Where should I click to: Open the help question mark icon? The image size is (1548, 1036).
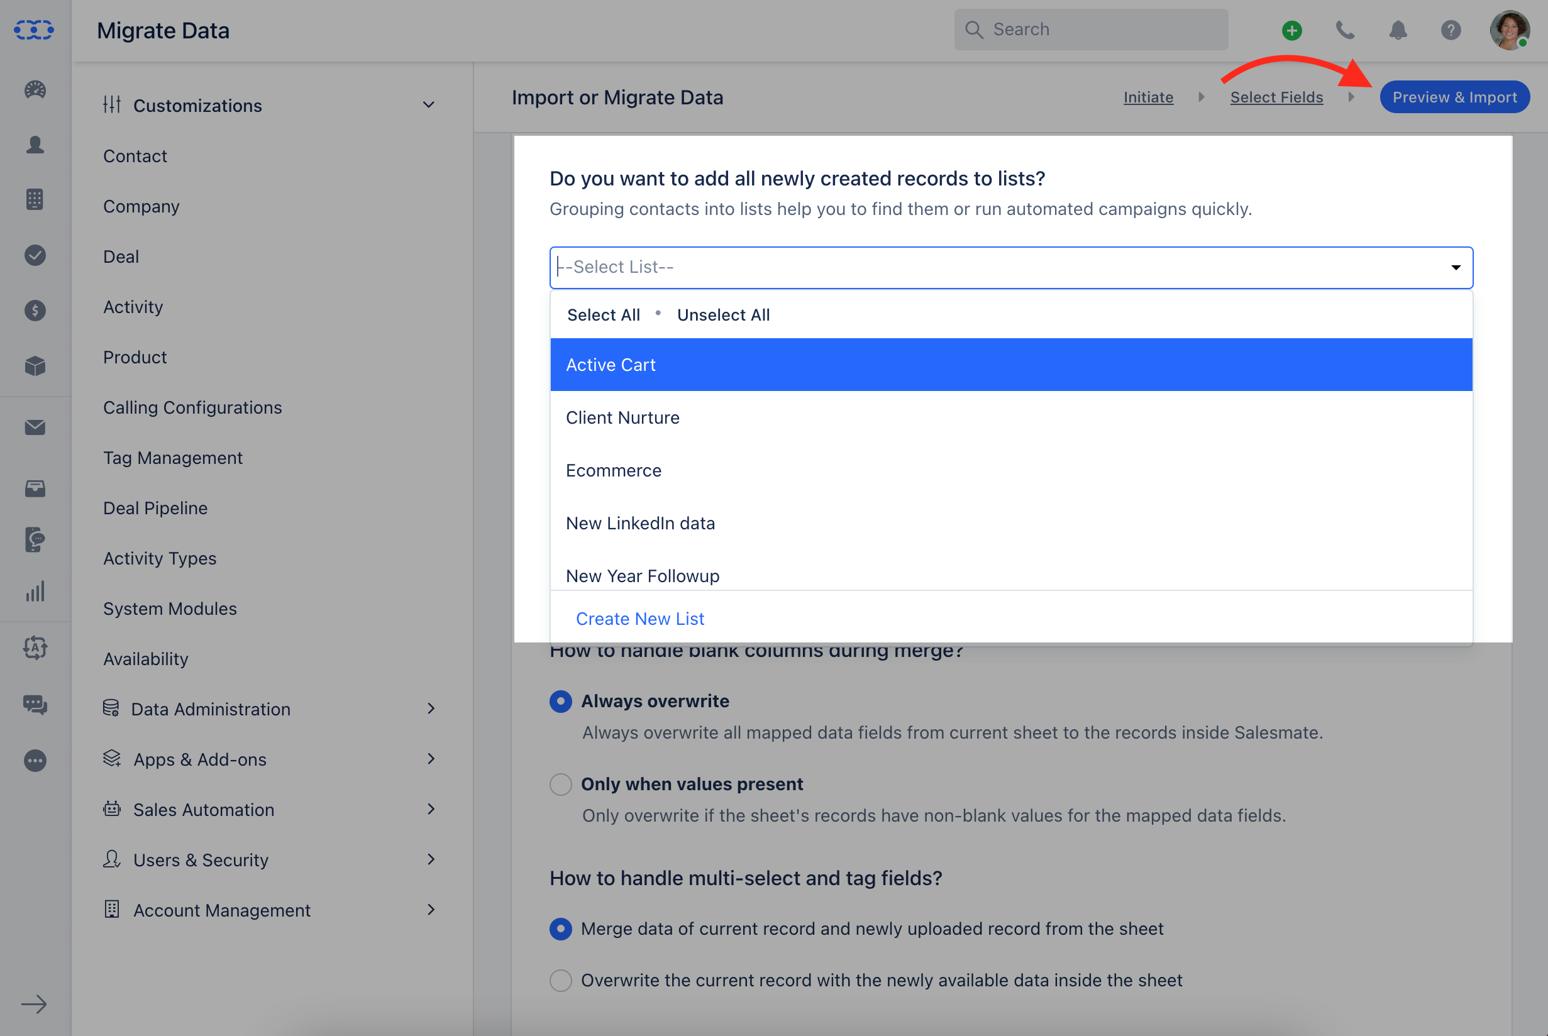[1451, 30]
